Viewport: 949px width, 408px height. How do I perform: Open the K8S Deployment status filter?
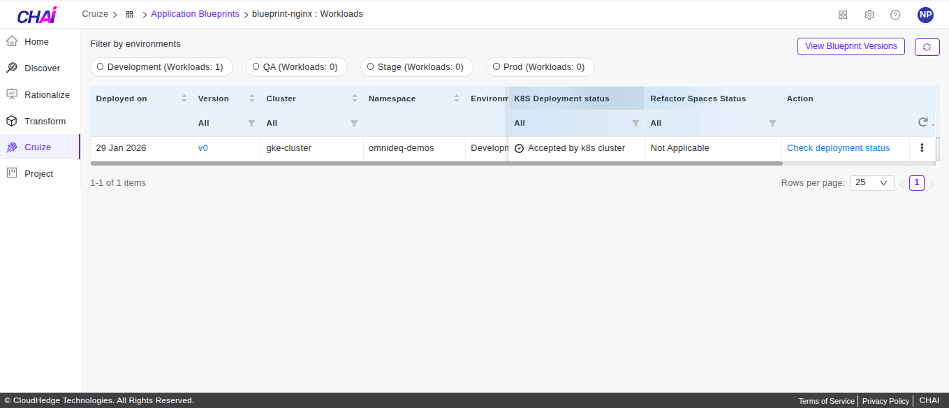[x=635, y=123]
